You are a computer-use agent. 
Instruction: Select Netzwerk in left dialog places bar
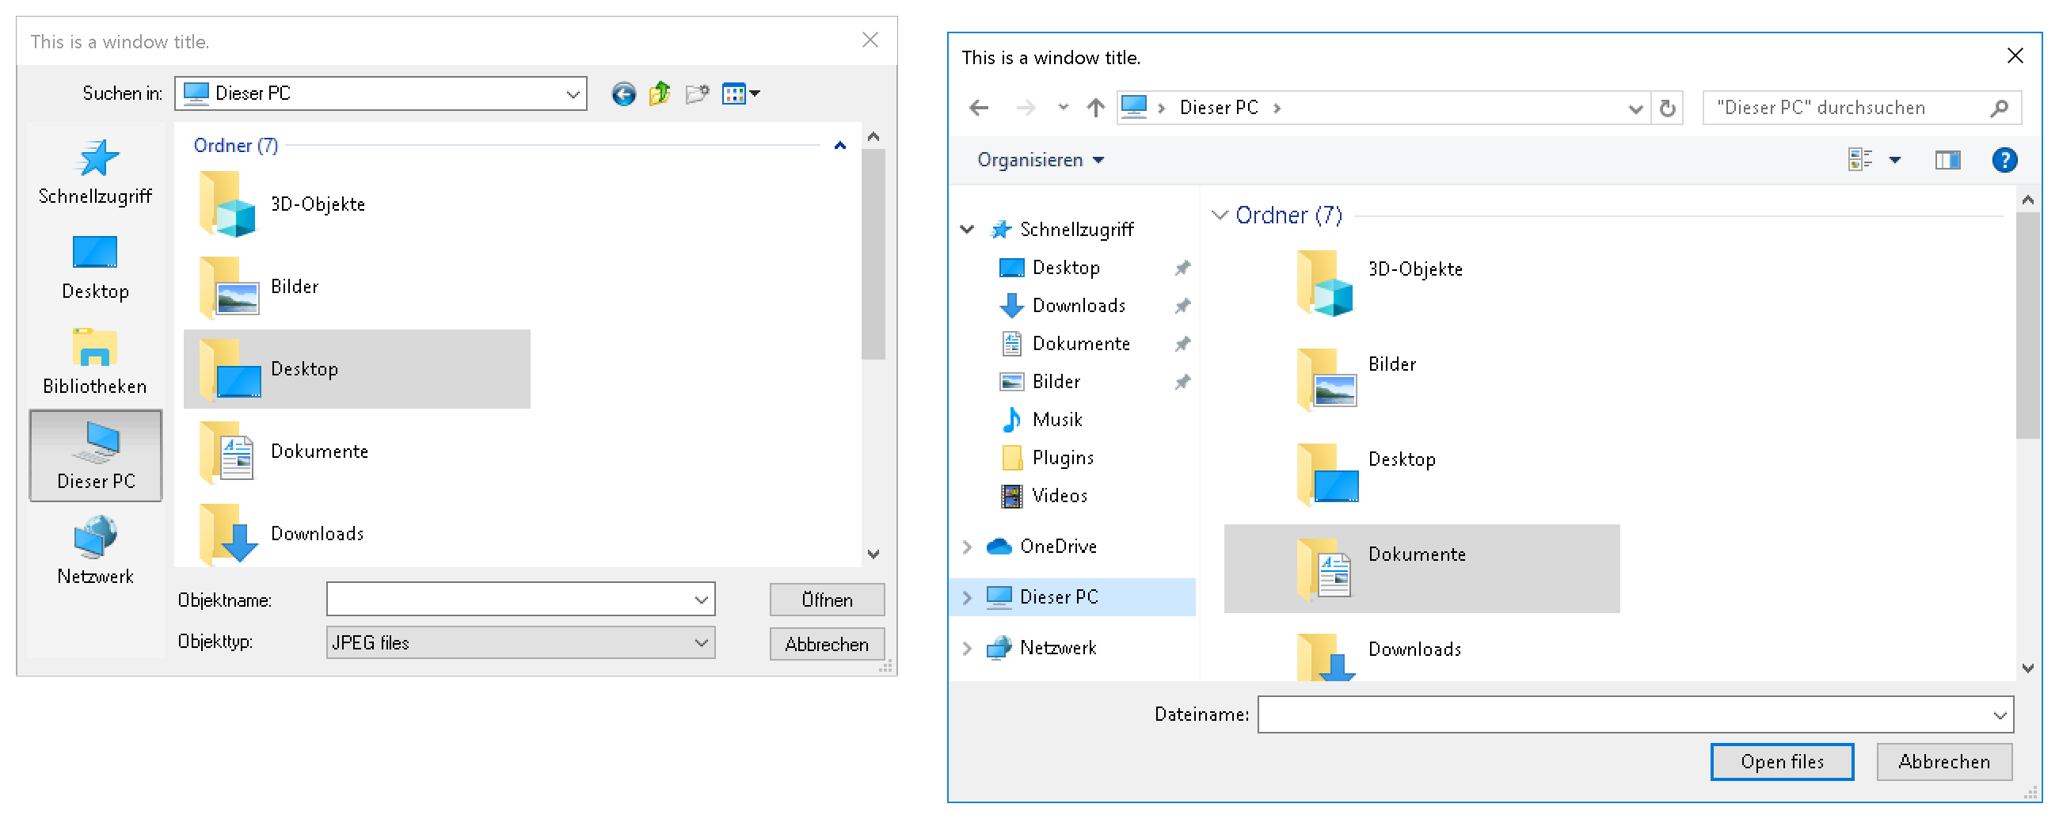pyautogui.click(x=95, y=552)
